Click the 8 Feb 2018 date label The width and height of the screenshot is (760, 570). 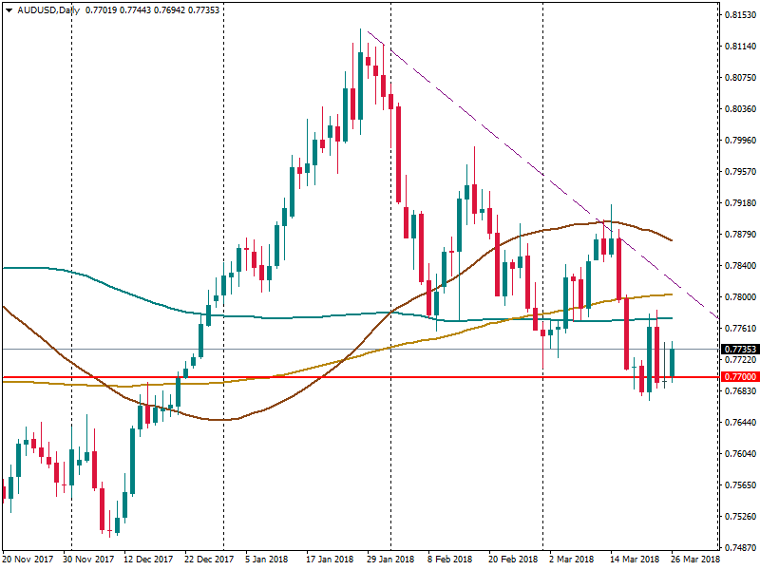(x=450, y=560)
